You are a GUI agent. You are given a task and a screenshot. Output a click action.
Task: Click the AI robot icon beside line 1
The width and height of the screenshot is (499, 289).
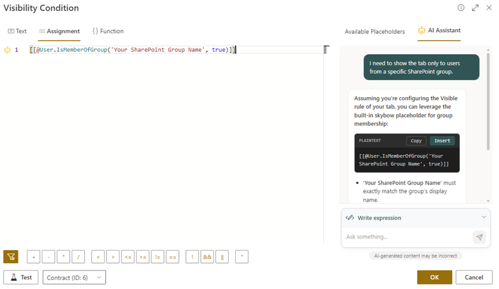7,50
